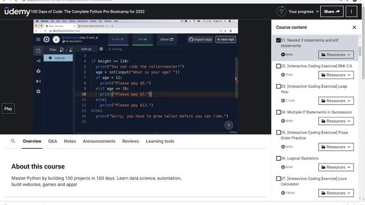The image size is (365, 205).
Task: Click the course title 100 Days of Code
Action: (x=88, y=11)
